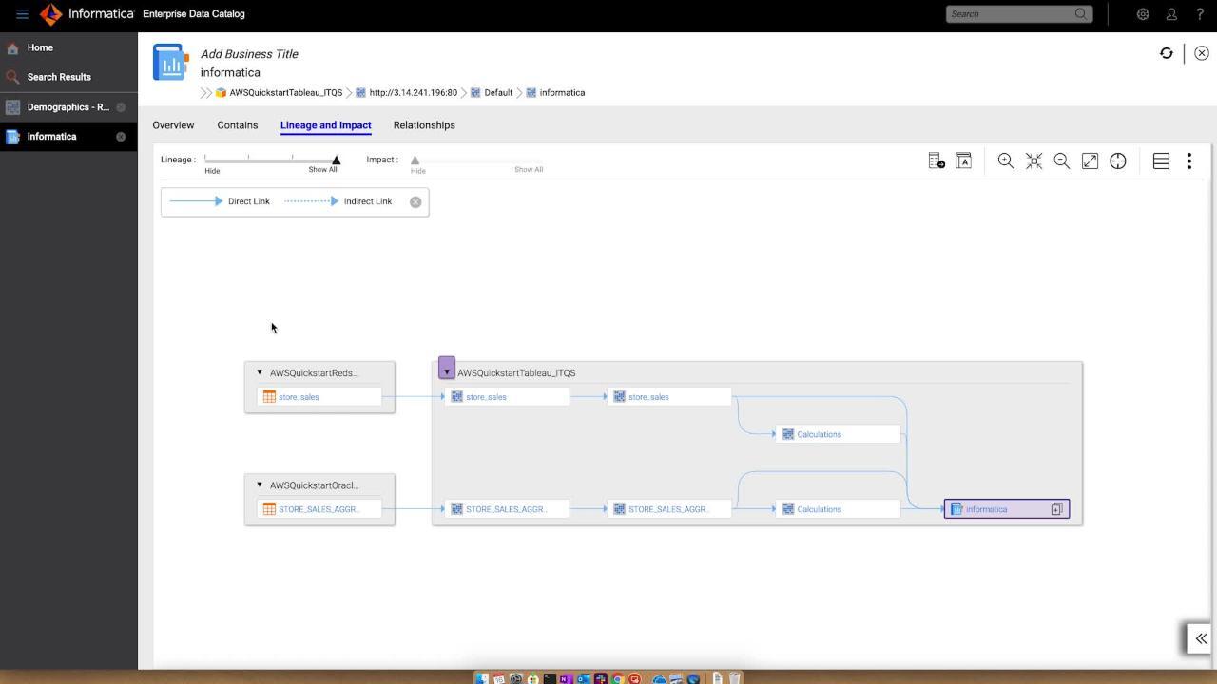Refresh the asset page
This screenshot has width=1217, height=684.
pos(1167,53)
